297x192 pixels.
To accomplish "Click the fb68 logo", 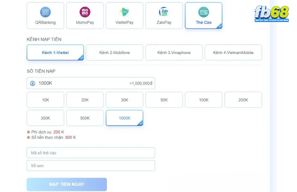I will 272,14.
